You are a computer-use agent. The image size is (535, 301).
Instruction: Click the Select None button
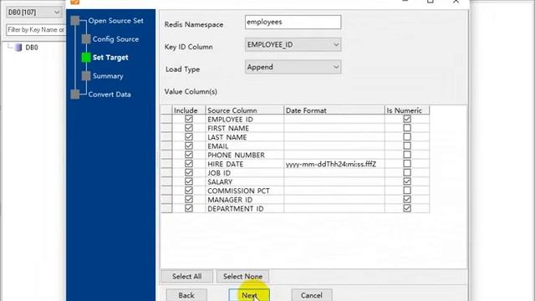click(x=242, y=277)
